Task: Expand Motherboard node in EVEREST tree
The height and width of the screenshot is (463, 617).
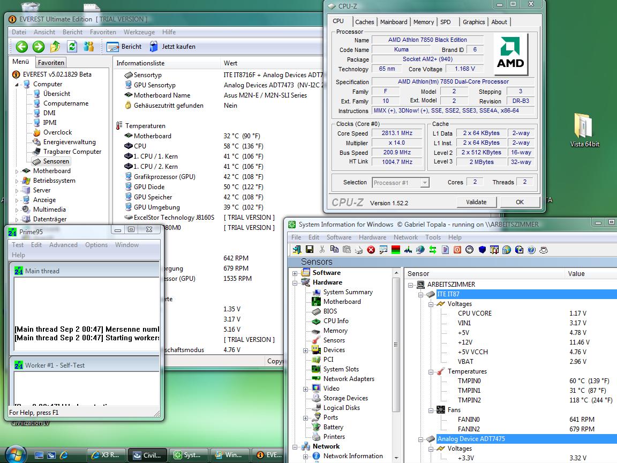Action: (x=17, y=171)
